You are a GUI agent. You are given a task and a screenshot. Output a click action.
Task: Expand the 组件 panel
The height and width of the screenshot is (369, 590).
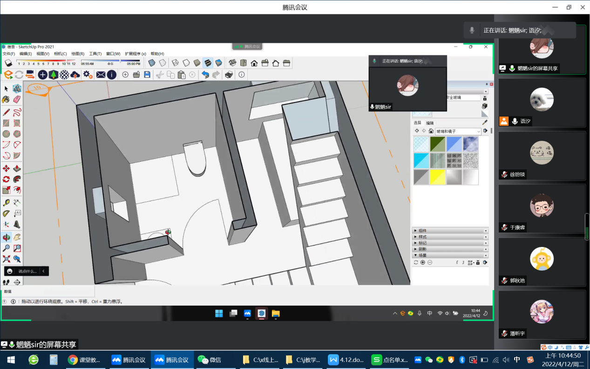tap(415, 231)
